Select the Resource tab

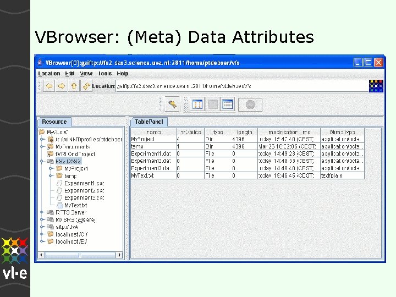[x=54, y=122]
